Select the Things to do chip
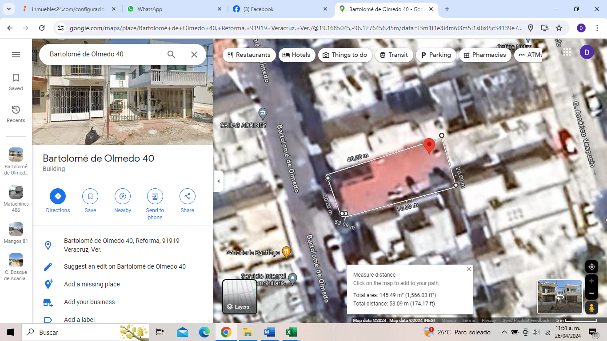This screenshot has width=607, height=341. point(345,55)
